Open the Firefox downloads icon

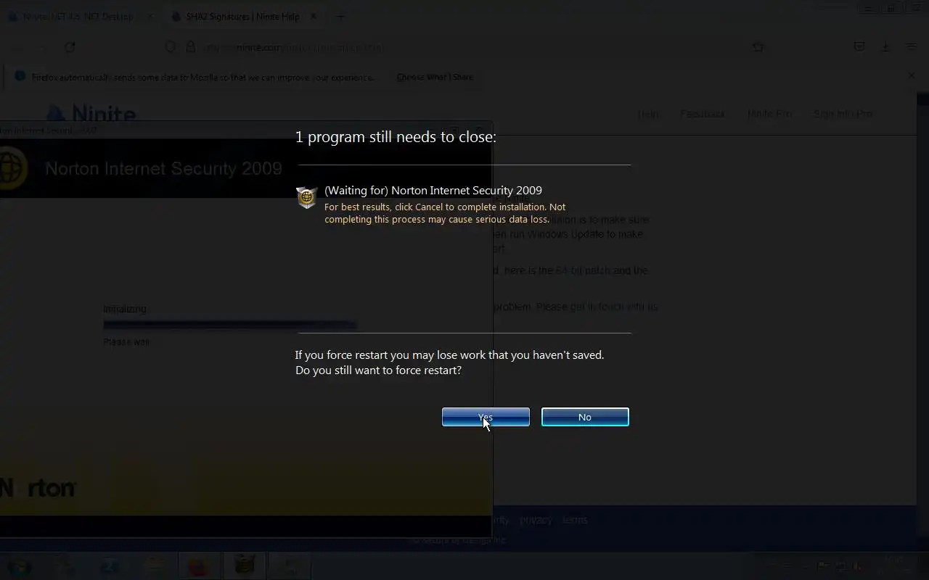(885, 47)
